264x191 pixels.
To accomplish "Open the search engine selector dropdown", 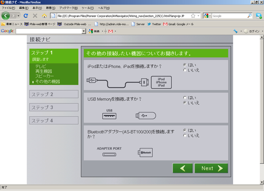I will 207,16.
